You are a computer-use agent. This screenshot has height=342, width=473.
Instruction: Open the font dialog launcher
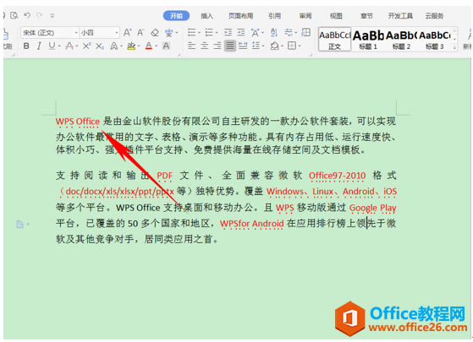[x=179, y=55]
